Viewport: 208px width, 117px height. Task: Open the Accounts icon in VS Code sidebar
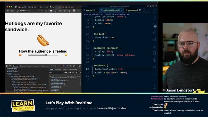coord(154,87)
